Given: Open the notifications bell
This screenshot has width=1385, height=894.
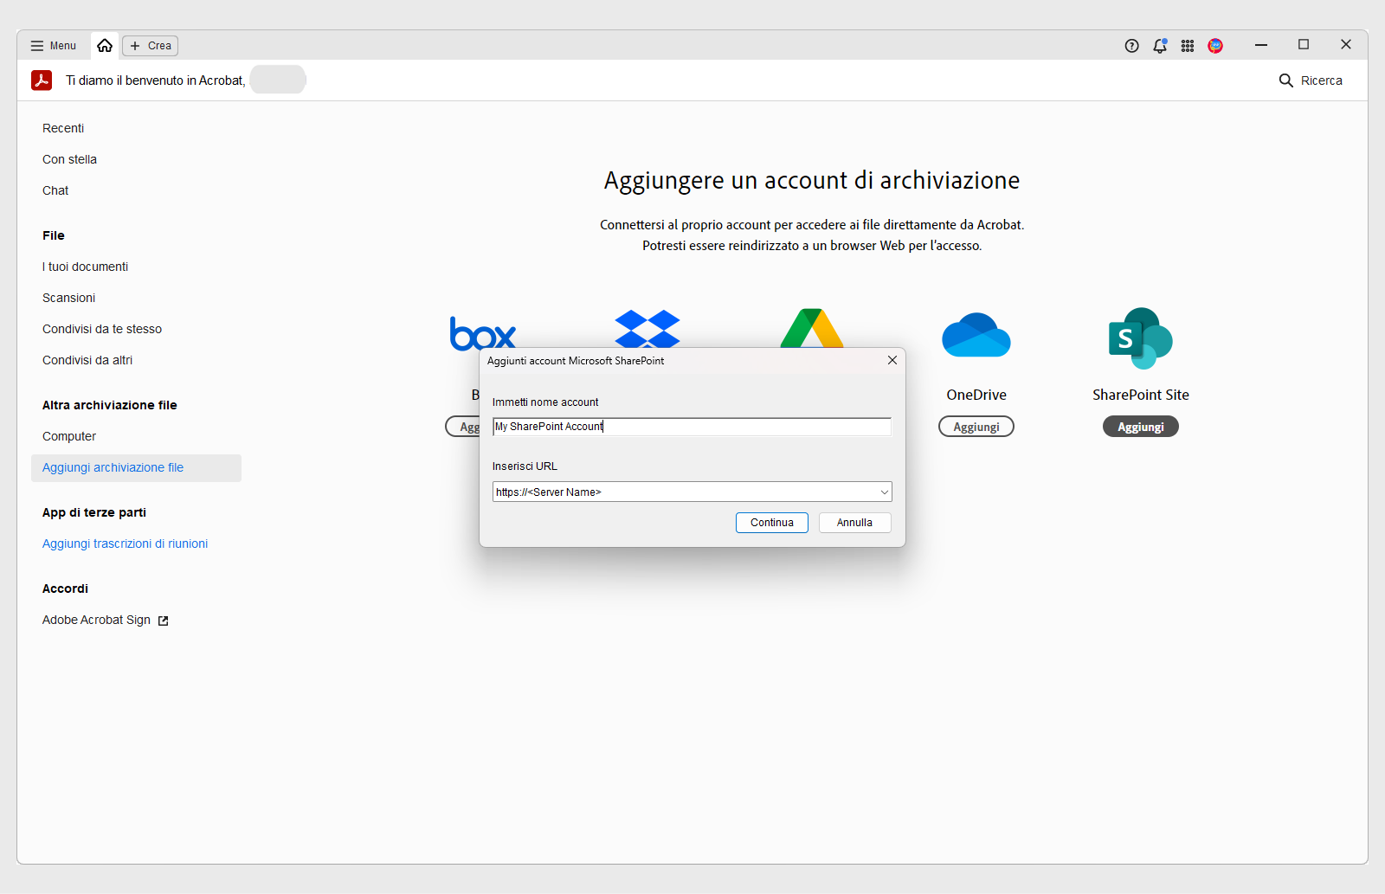Looking at the screenshot, I should [1159, 45].
